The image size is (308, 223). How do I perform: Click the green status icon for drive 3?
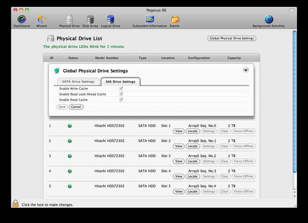coord(70,156)
